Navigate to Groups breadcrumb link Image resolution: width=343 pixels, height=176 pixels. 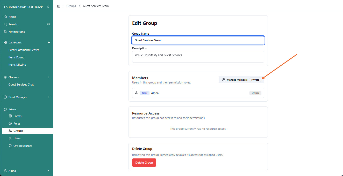click(x=71, y=6)
